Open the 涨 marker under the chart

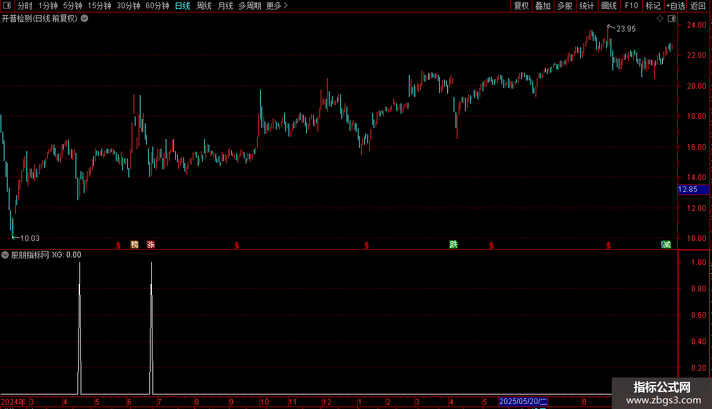[151, 244]
